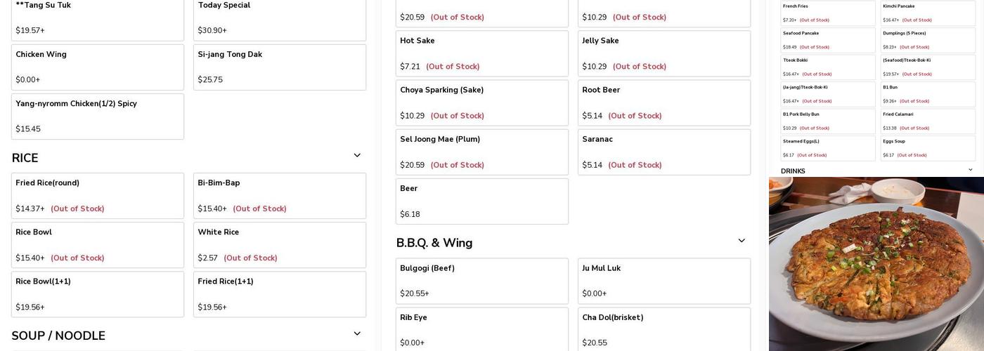Viewport: 984px width, 351px height.
Task: Pick Rice Bowl(1+1) from the rice menu
Action: click(98, 294)
